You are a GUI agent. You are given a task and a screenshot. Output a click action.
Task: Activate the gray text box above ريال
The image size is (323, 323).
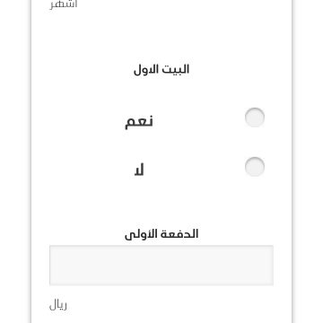[x=161, y=266]
